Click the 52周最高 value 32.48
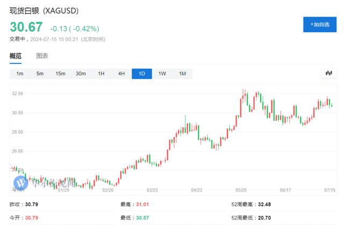344x225 pixels. pos(264,205)
